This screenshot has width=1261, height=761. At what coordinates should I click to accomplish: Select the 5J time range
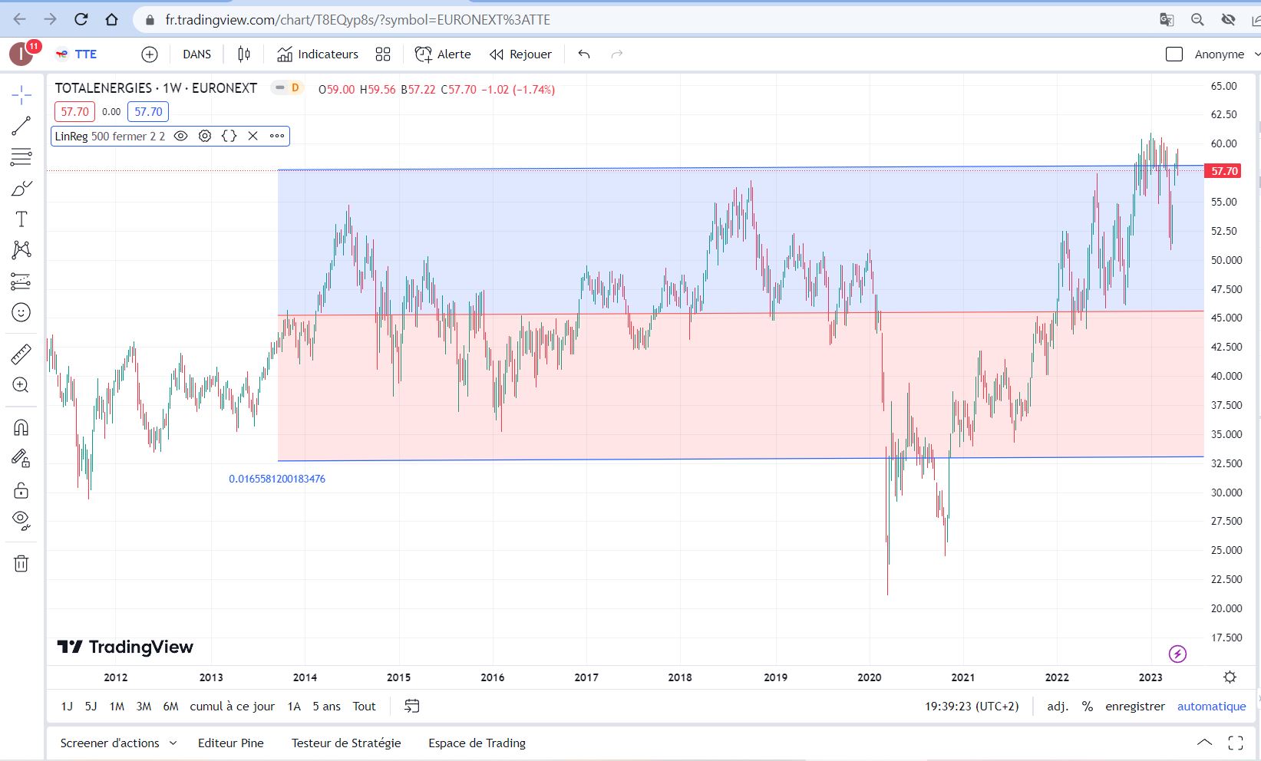coord(91,707)
